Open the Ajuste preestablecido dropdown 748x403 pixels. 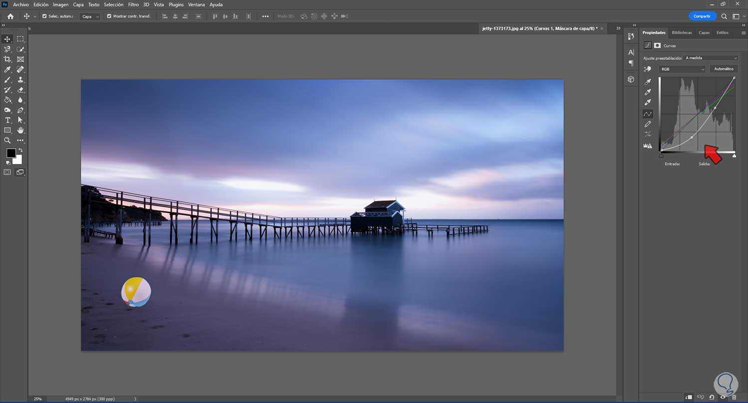pos(711,58)
